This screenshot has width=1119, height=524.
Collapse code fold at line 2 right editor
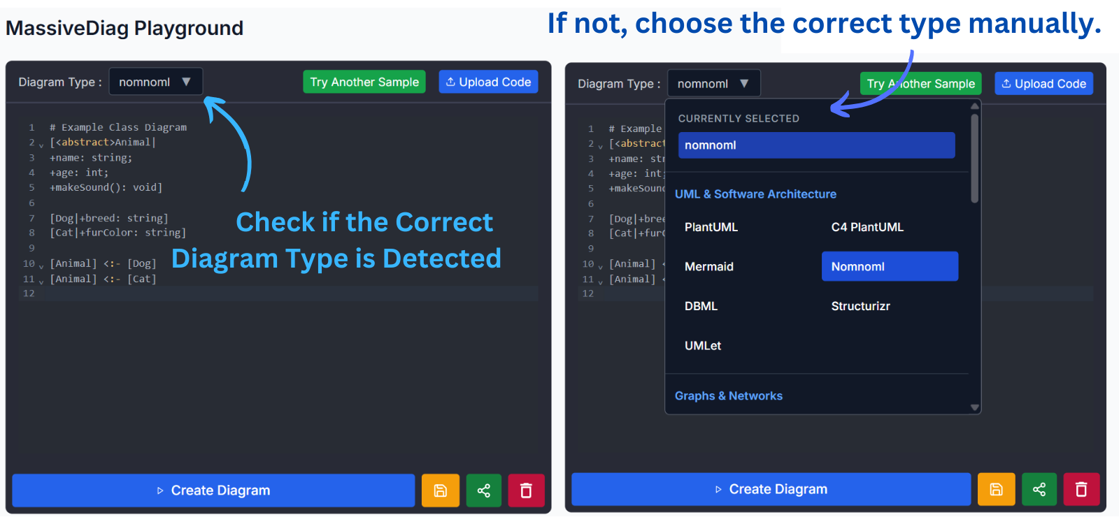point(600,146)
